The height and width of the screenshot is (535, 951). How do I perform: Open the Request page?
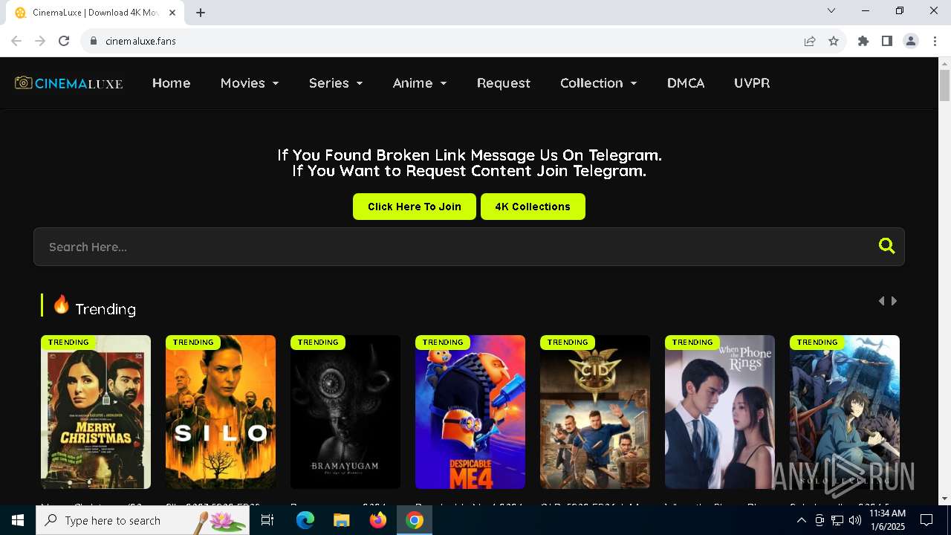click(504, 83)
